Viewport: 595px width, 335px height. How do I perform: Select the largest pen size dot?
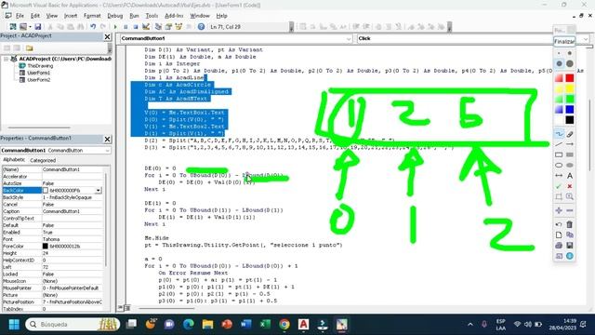570,64
